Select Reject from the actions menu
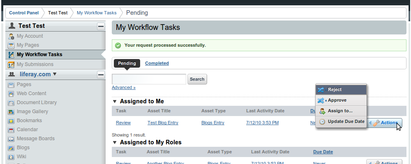The image size is (411, 164). click(335, 90)
